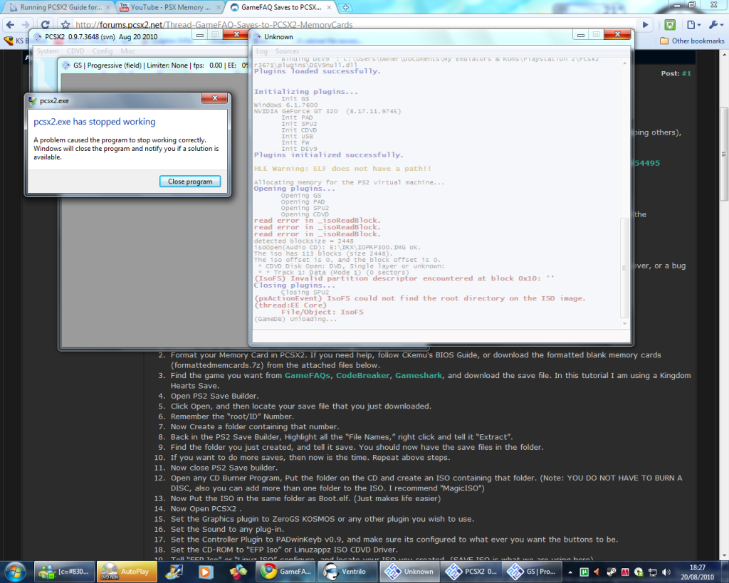
Task: Open Log menu in Unknown console window
Action: pos(262,51)
